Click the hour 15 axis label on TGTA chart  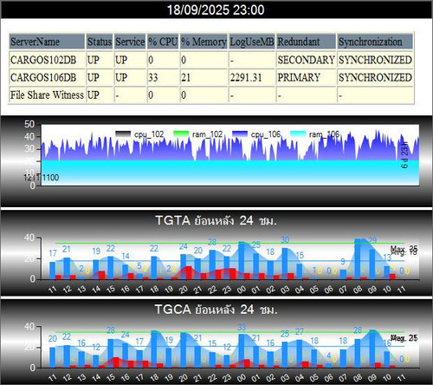click(x=111, y=289)
